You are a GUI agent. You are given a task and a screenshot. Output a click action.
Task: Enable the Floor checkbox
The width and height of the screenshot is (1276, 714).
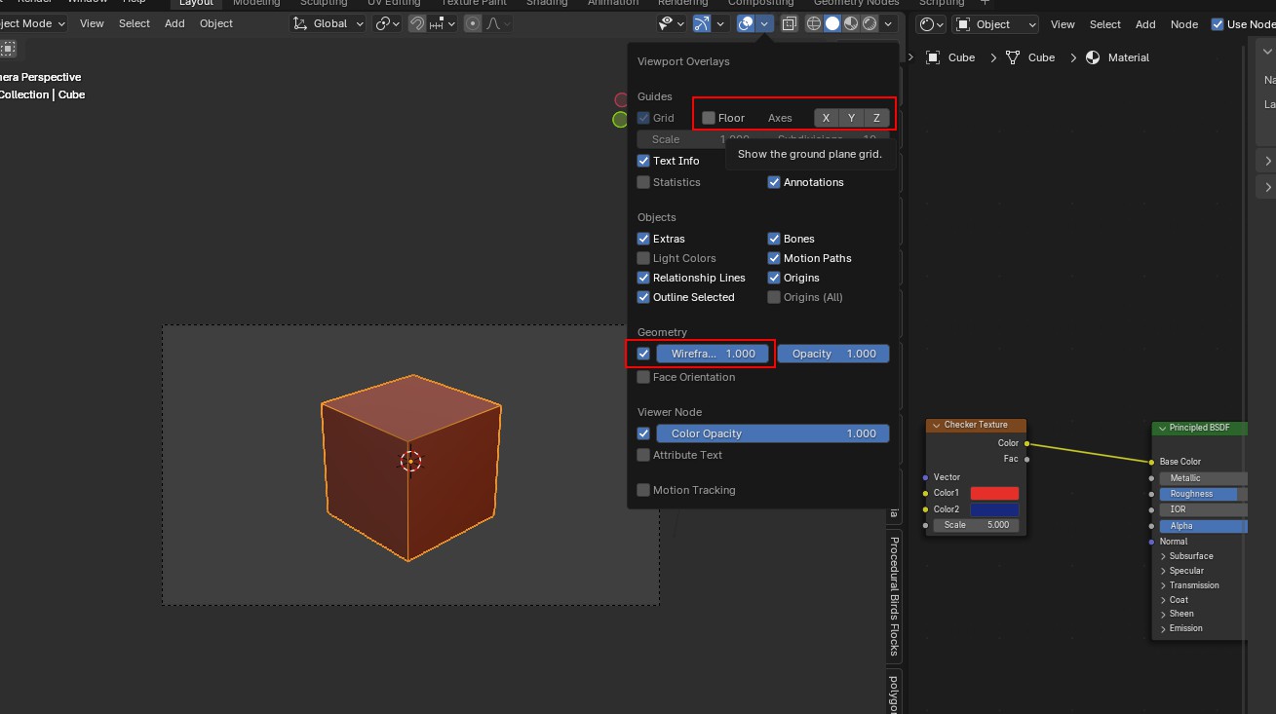(x=709, y=118)
